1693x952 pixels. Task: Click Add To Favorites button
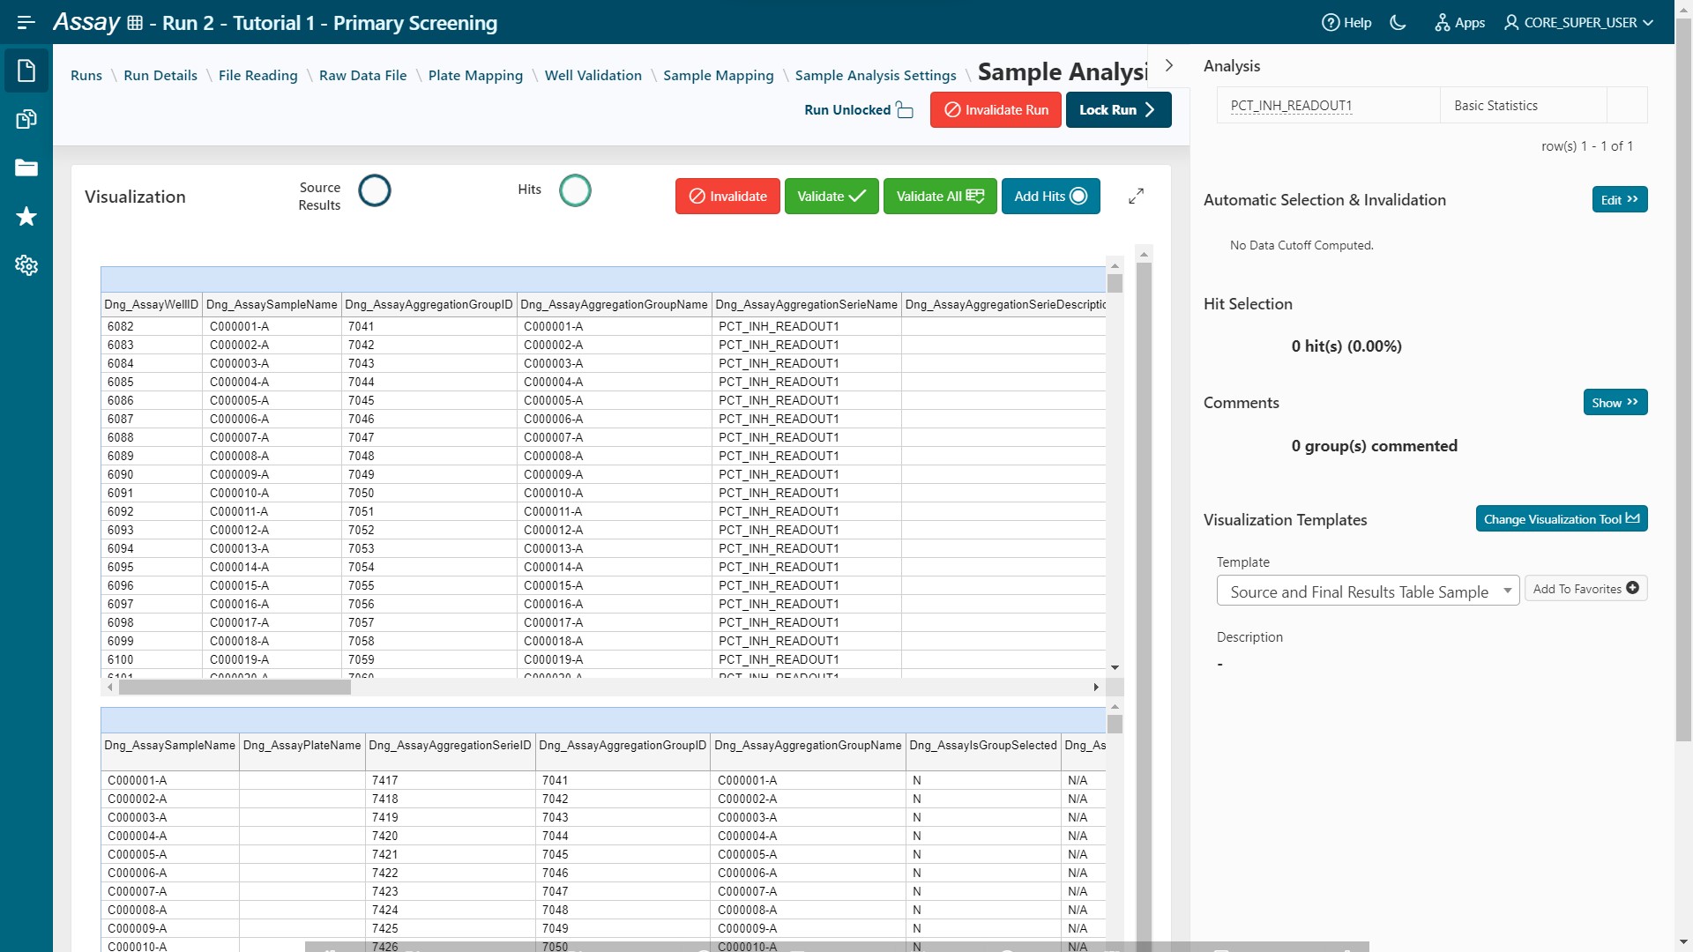point(1585,588)
